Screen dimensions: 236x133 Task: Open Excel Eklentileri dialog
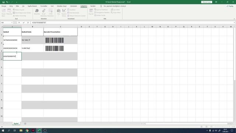click(44, 13)
